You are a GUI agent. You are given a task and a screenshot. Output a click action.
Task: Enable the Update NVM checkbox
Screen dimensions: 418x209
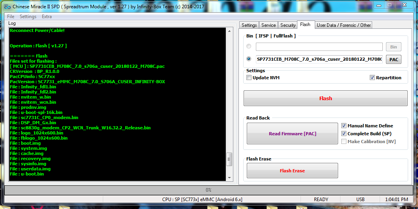tap(249, 78)
